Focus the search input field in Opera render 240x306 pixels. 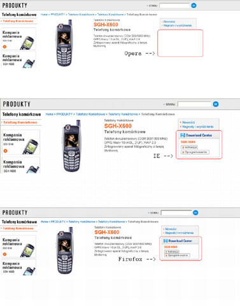pyautogui.click(x=174, y=6)
